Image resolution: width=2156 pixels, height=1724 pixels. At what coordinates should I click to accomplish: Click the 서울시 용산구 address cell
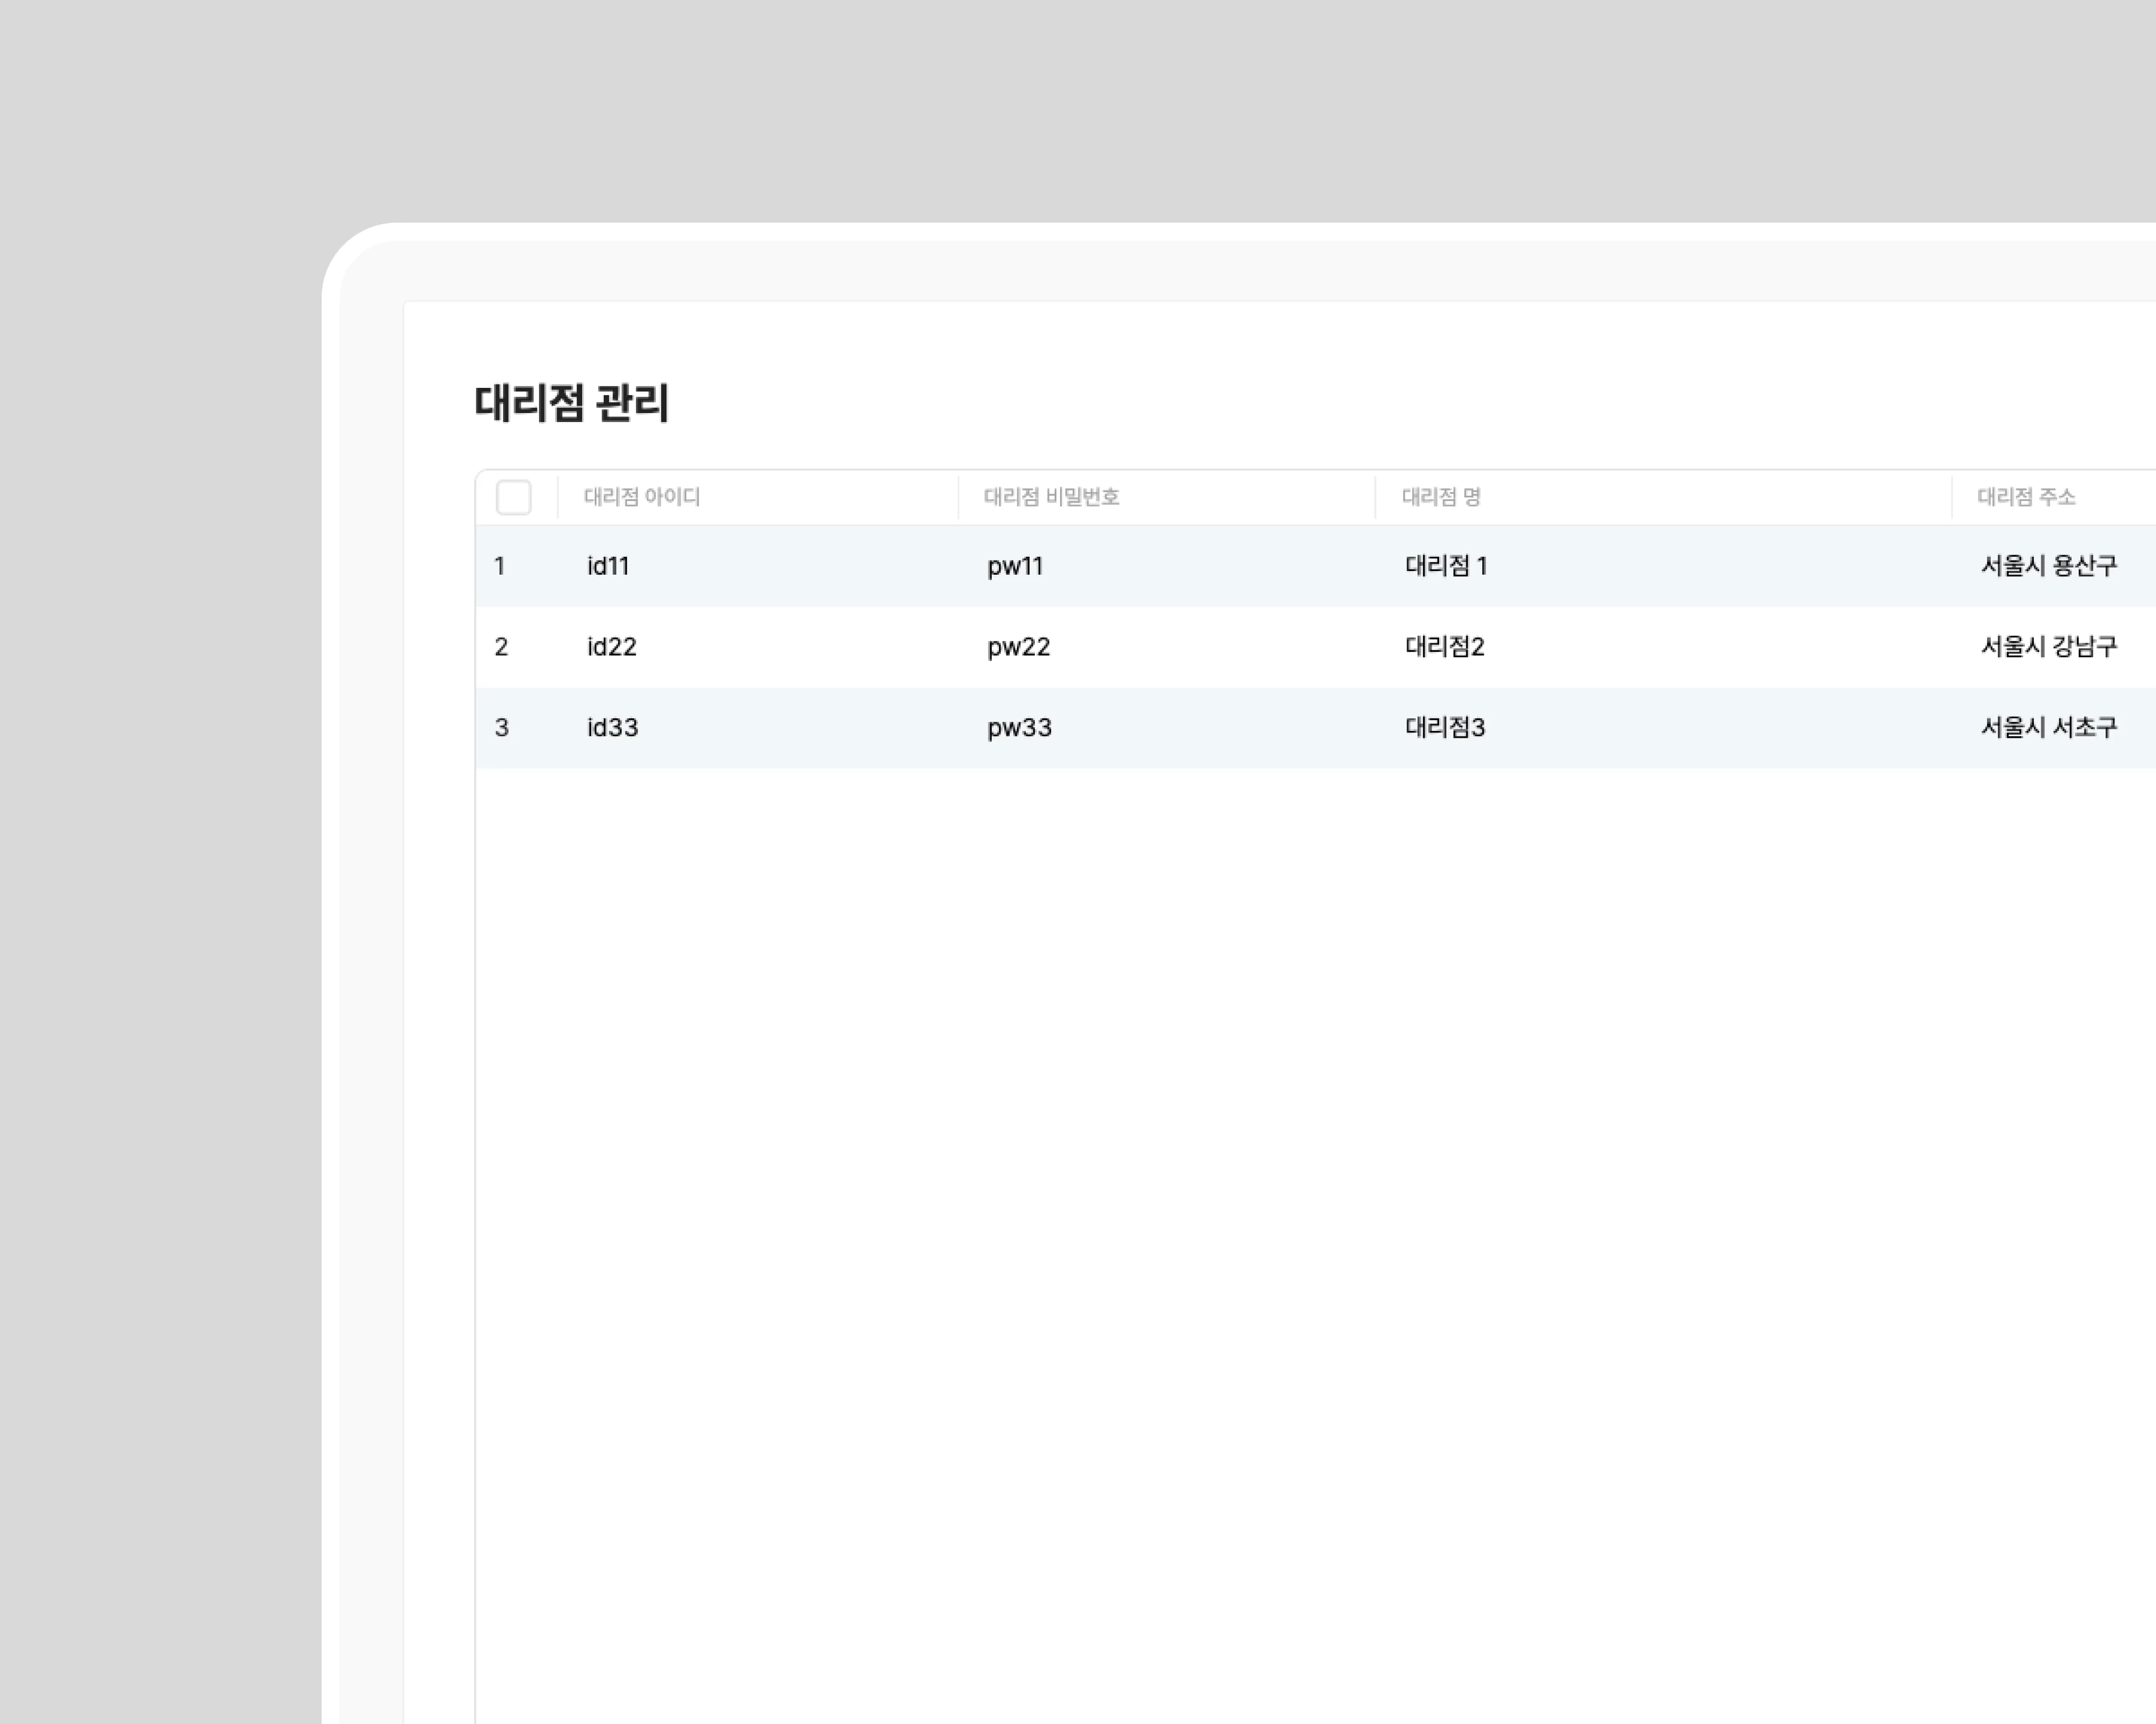2049,566
